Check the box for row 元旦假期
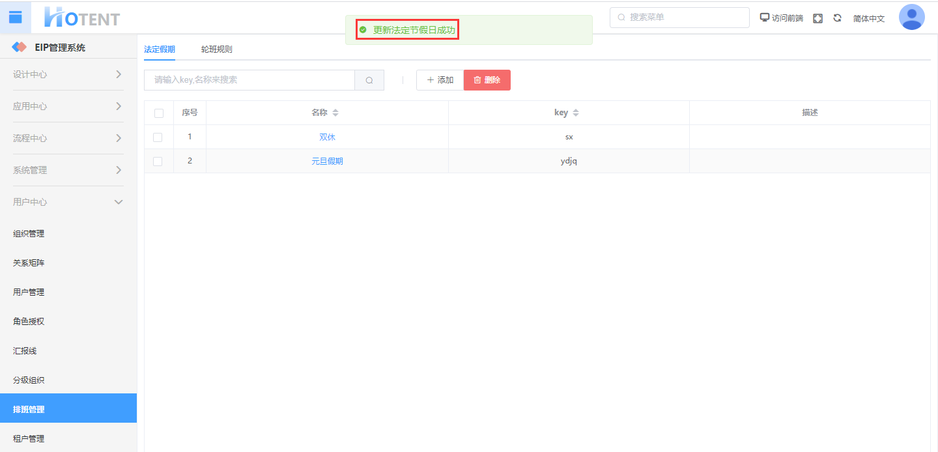 pos(158,162)
